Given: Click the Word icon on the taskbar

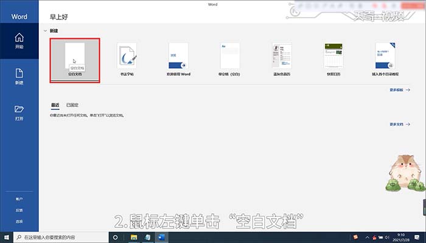Looking at the screenshot, I should pyautogui.click(x=162, y=238).
